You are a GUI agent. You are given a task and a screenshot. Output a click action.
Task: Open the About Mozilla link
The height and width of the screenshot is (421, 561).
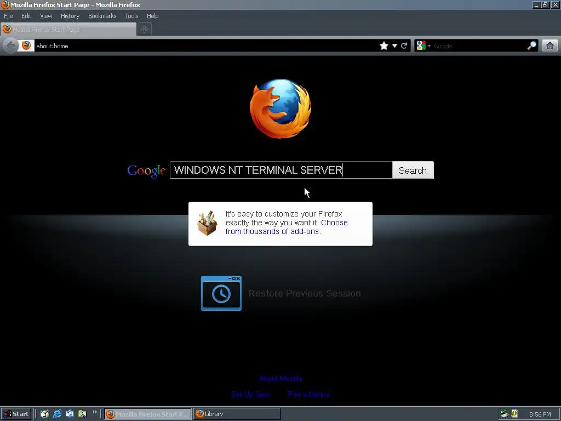pos(281,378)
